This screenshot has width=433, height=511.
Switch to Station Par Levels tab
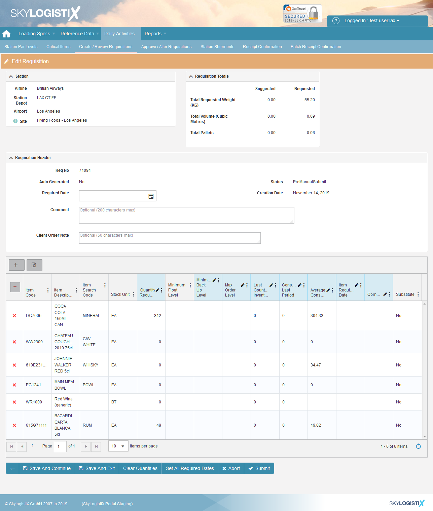point(21,47)
